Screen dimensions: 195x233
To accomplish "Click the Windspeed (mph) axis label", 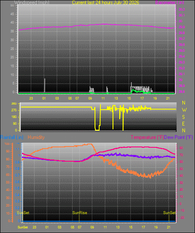I will click(x=32, y=3).
